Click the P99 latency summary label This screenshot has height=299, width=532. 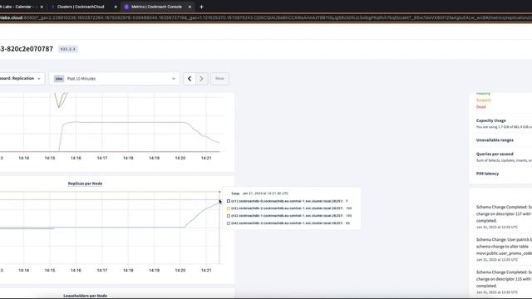click(487, 174)
